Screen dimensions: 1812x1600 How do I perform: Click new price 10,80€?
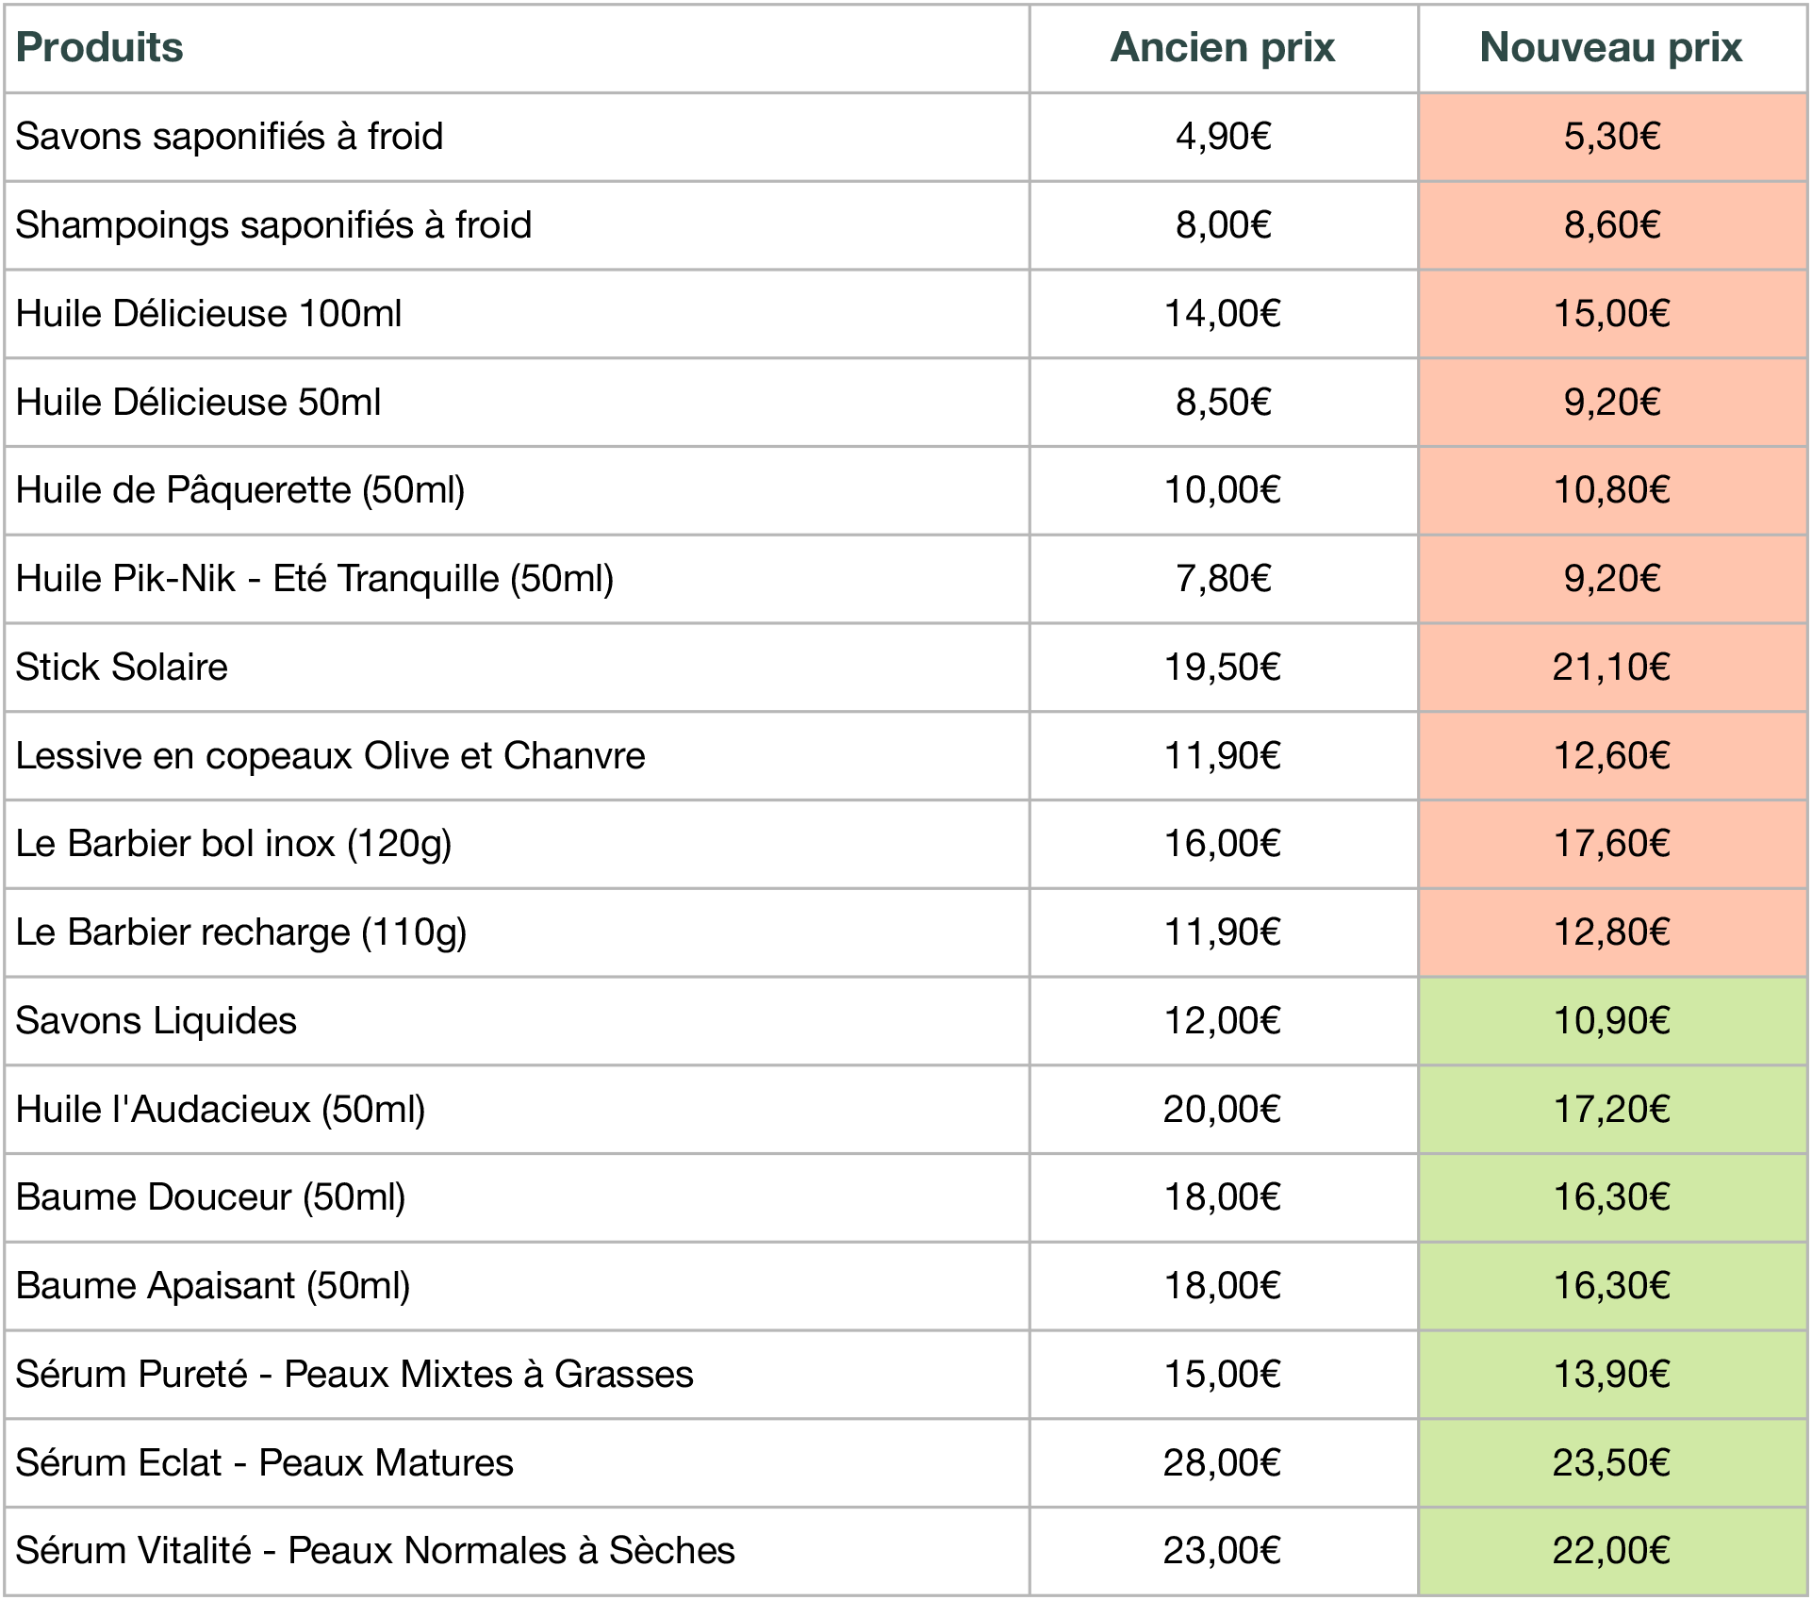(x=1611, y=490)
